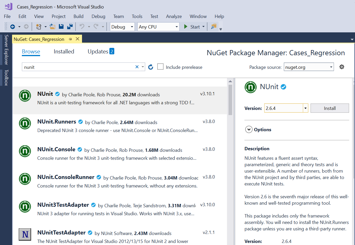Open the Package source nuget.org dropdown
The height and width of the screenshot is (245, 355).
(309, 67)
